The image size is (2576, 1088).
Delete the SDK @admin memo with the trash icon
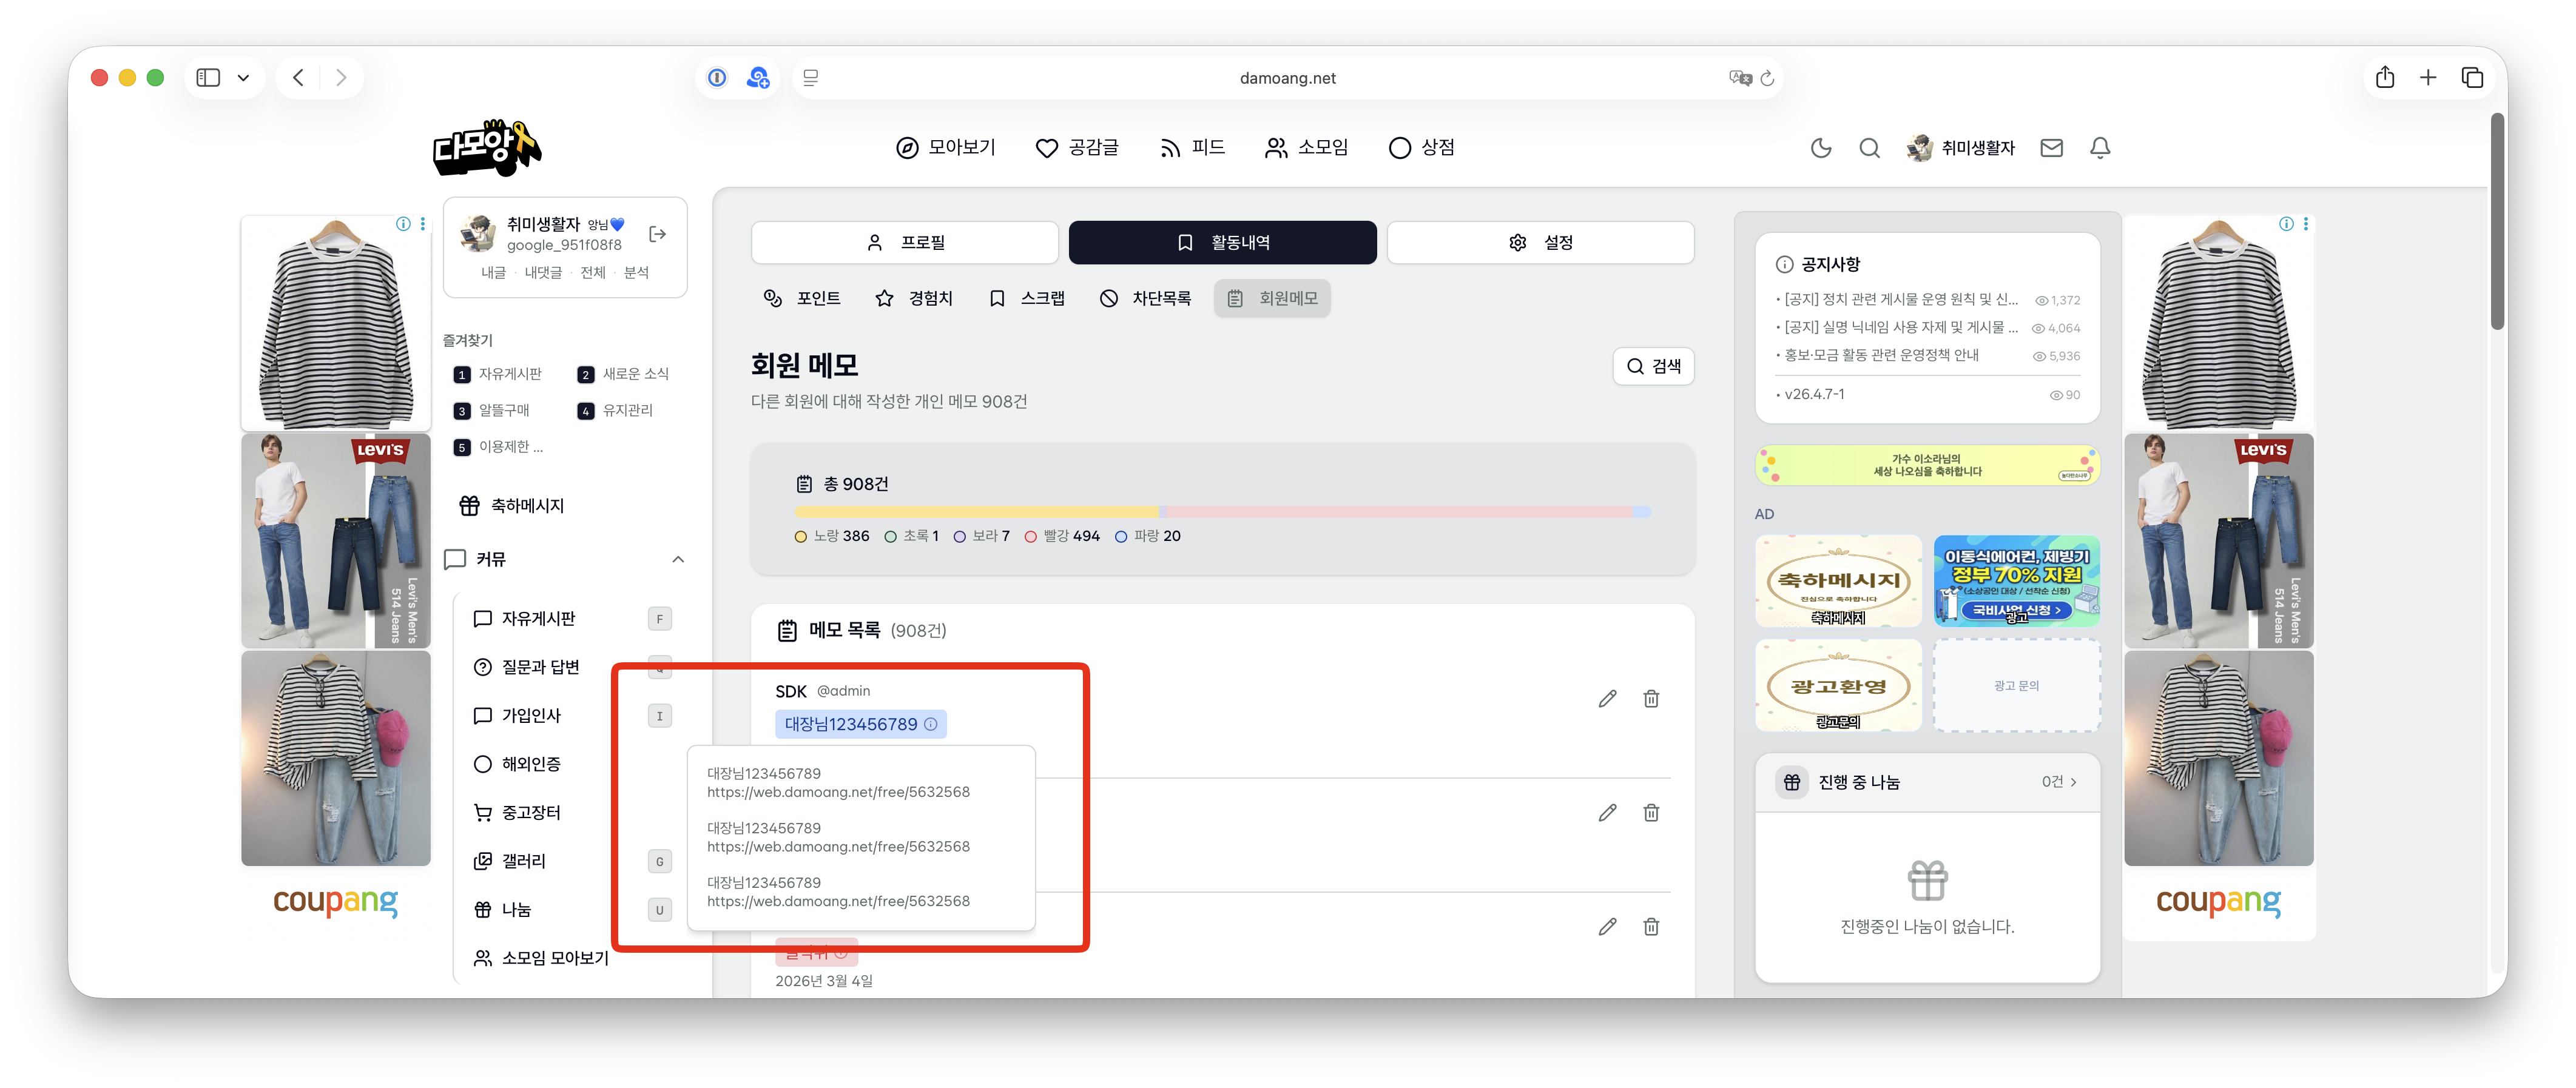coord(1651,699)
